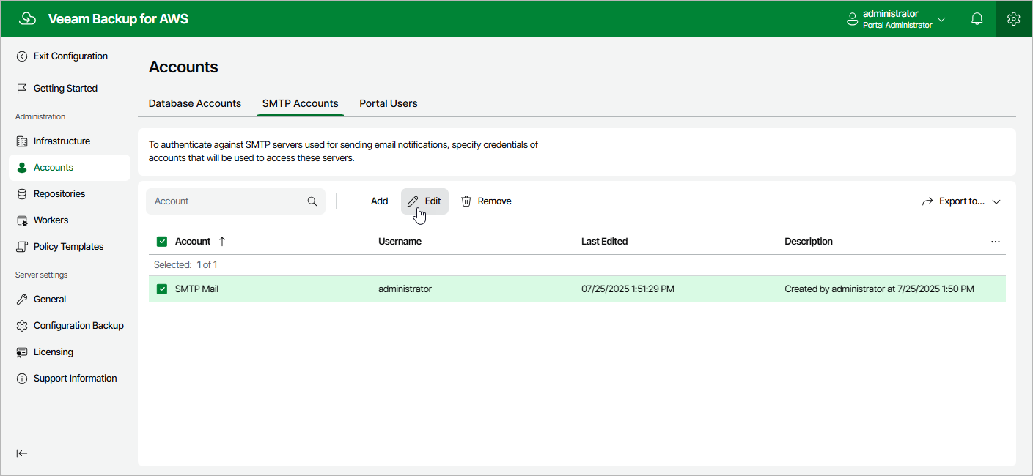Toggle the select-all Account checkbox
The height and width of the screenshot is (476, 1033).
pyautogui.click(x=162, y=242)
